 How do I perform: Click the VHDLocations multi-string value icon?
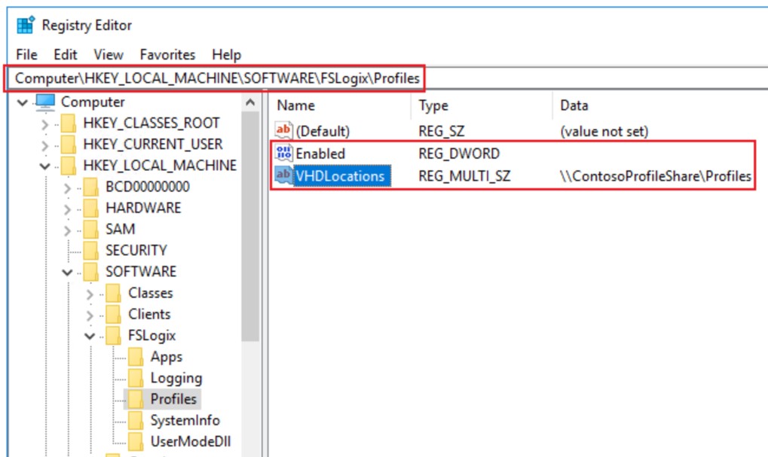click(x=284, y=176)
